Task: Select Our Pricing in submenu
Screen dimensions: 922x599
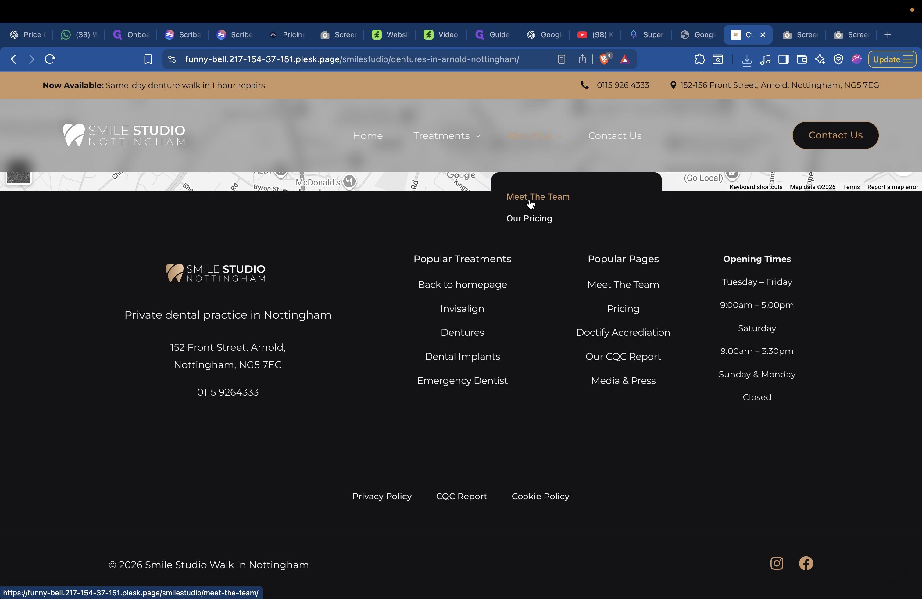Action: point(529,218)
